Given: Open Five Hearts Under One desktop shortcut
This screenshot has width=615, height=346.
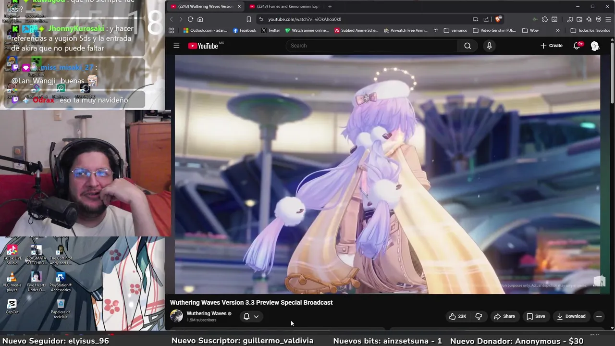Looking at the screenshot, I should pyautogui.click(x=36, y=282).
